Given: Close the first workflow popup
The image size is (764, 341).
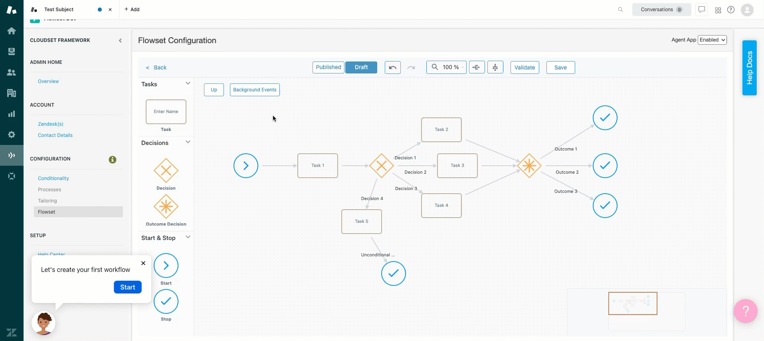Looking at the screenshot, I should 143,263.
